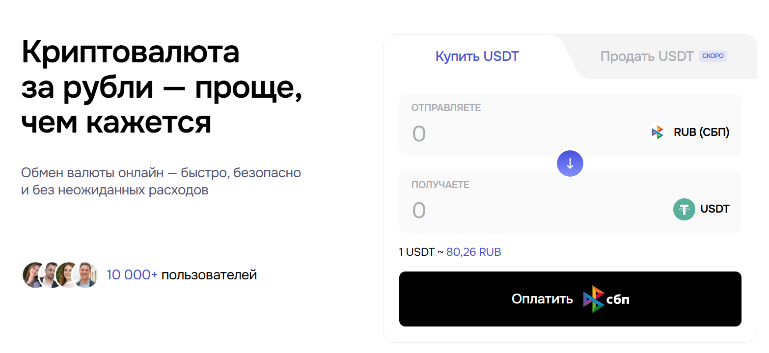Click the first user avatar photo
The image size is (769, 353).
(33, 275)
